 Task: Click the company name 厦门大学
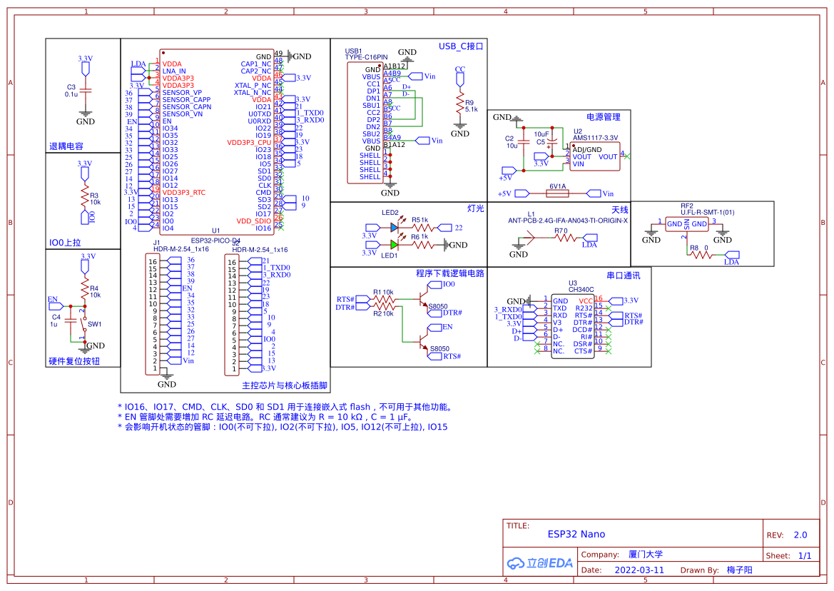tap(646, 555)
